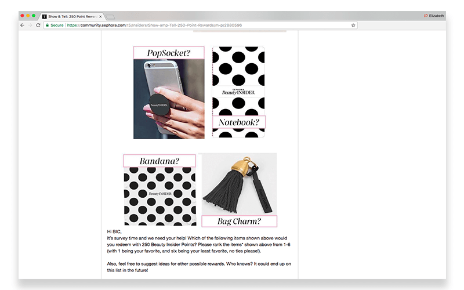
Task: Bookmark the page with the star icon
Action: click(353, 25)
